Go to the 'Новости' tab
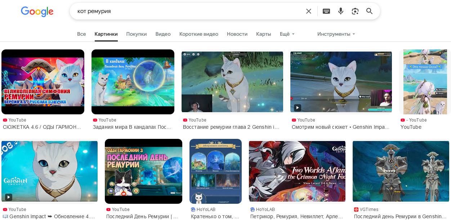The width and height of the screenshot is (451, 220). tap(237, 34)
